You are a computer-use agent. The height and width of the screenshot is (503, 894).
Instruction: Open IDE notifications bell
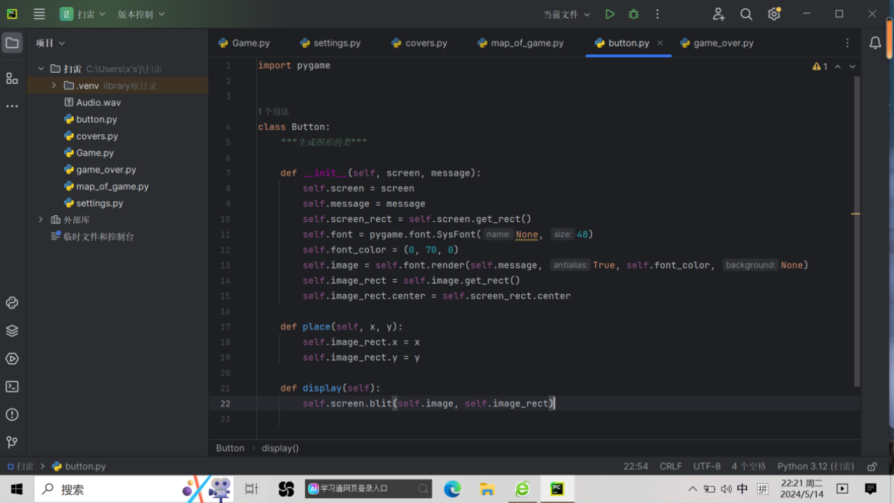click(x=875, y=43)
